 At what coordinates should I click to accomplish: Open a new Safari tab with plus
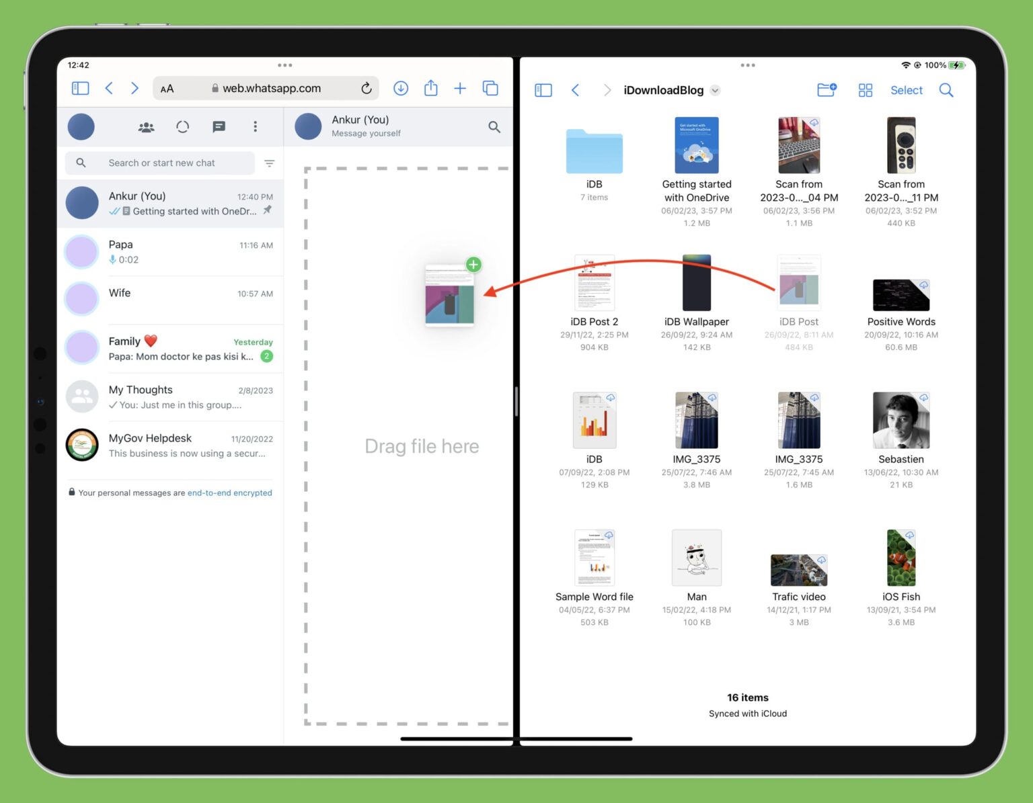click(460, 88)
